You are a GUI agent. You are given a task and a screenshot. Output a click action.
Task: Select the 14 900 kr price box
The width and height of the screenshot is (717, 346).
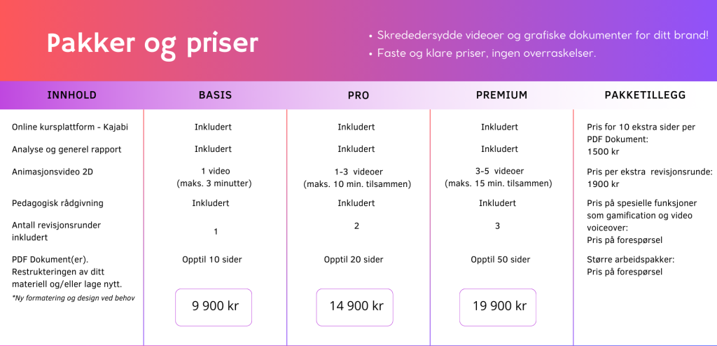(x=356, y=307)
